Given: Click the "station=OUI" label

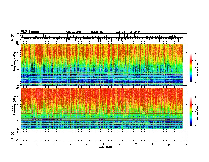Looking at the screenshot, I should [98, 32].
